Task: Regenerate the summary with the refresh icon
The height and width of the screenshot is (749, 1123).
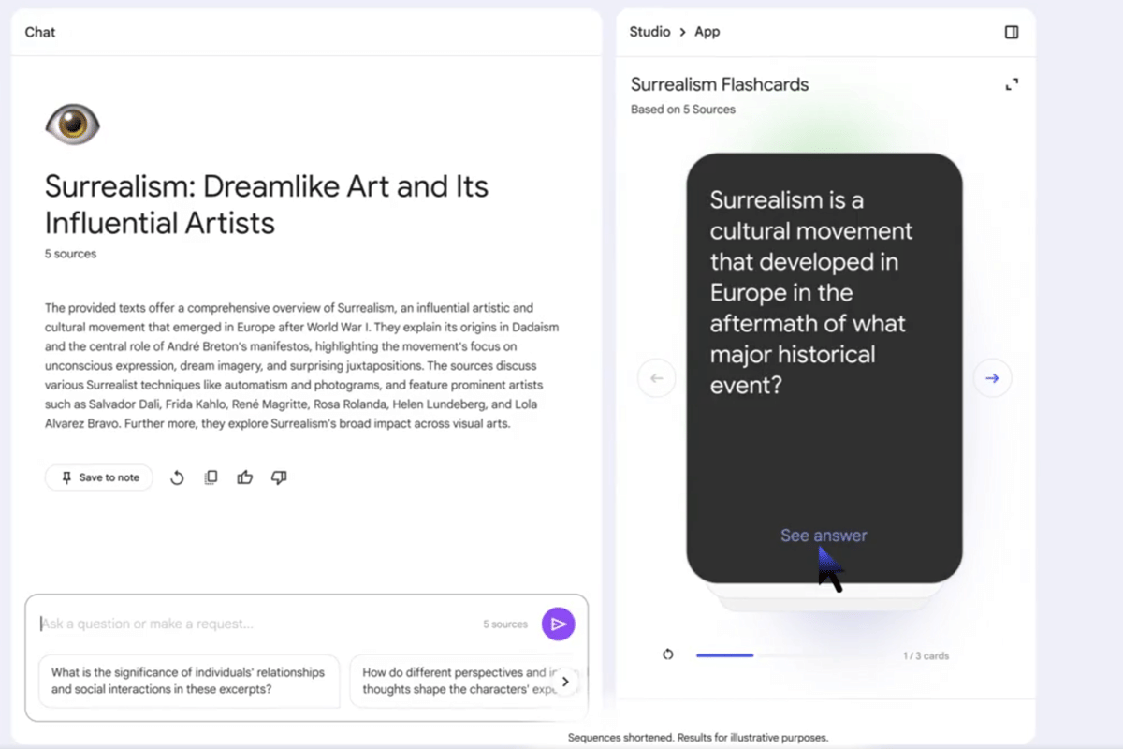Action: click(177, 477)
